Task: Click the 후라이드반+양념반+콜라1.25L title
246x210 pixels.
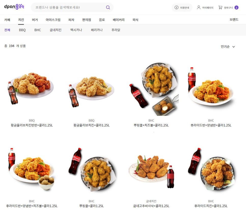Action: pos(211,125)
